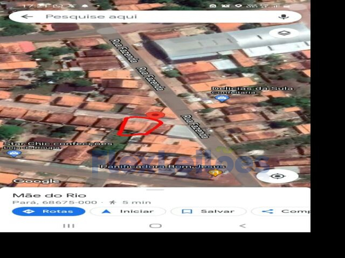Image resolution: width=345 pixels, height=258 pixels.
Task: Tap Android home navigation button
Action: click(155, 226)
